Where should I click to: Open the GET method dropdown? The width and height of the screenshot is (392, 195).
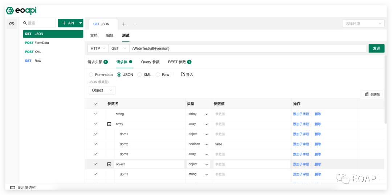coord(119,48)
